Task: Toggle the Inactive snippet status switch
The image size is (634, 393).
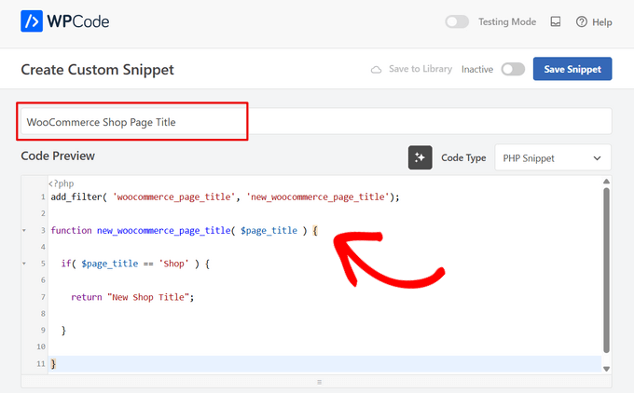Action: click(513, 69)
